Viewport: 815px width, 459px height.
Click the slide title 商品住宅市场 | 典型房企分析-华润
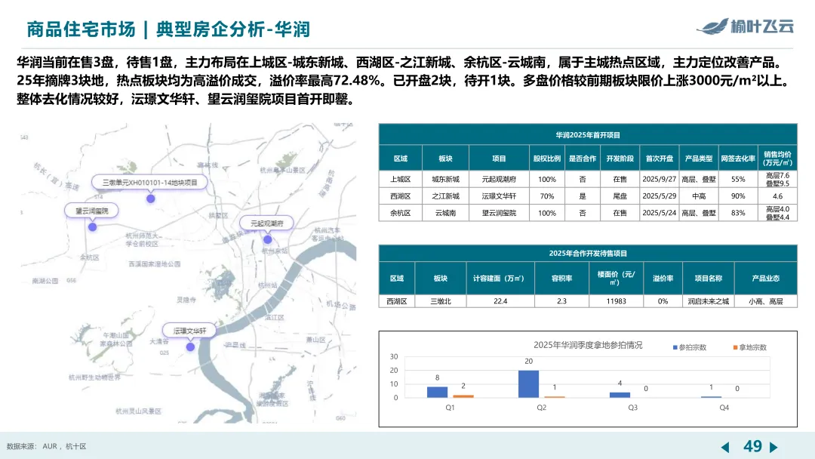coord(168,29)
